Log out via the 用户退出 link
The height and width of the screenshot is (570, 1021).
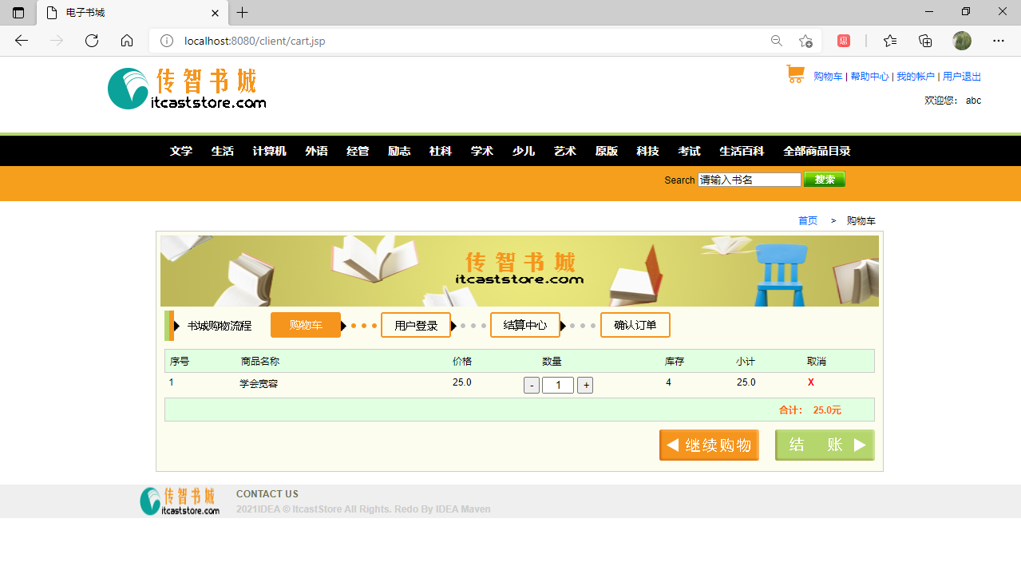[x=962, y=76]
